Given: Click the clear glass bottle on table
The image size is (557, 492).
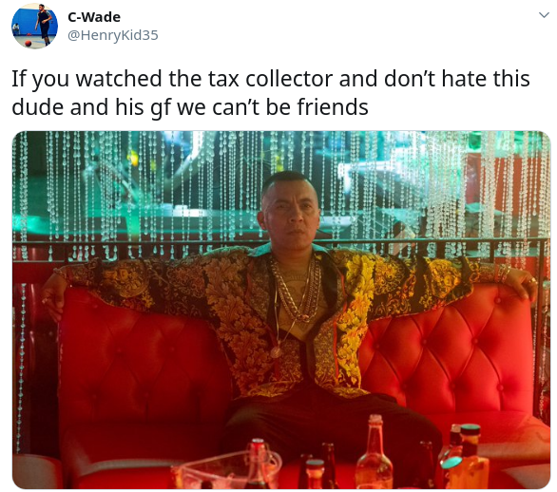Looking at the screenshot, I should [374, 452].
